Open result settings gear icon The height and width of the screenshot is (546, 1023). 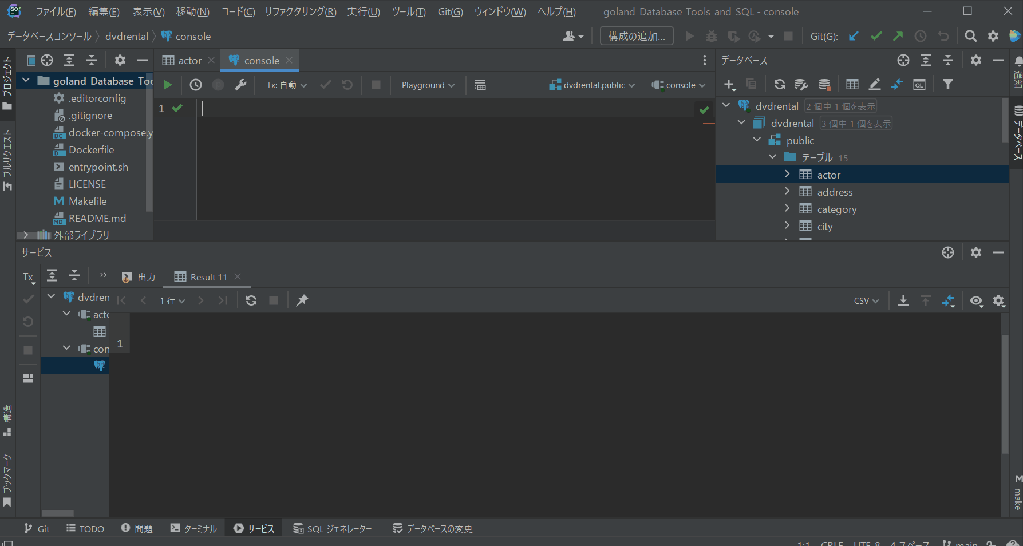click(x=999, y=300)
